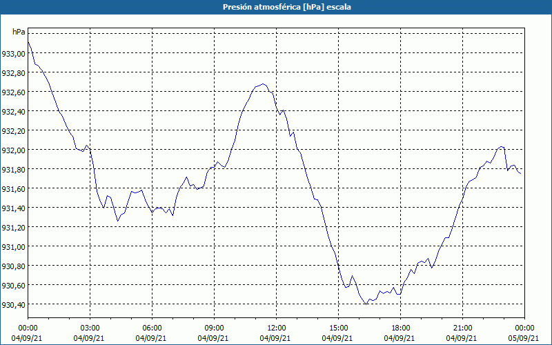Click the 03:00 time axis label
Screen dimensions: 552x345
[x=90, y=328]
